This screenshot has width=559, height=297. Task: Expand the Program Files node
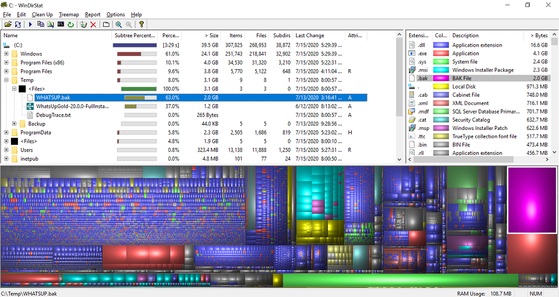pos(6,71)
